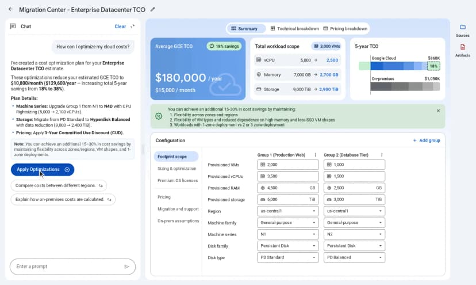Open Group 2 Machine family dropdown
The height and width of the screenshot is (285, 476).
[x=354, y=223]
